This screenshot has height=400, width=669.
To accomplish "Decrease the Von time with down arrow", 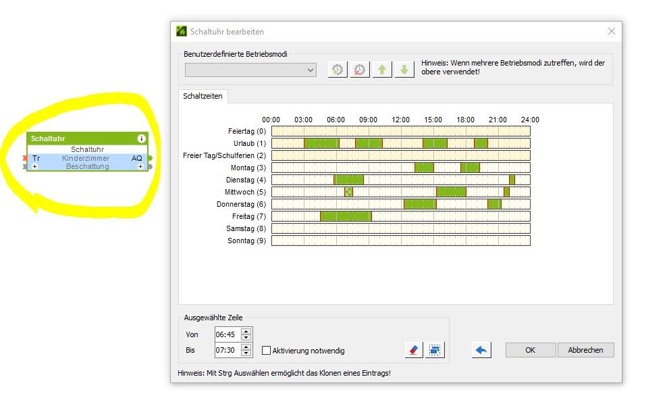I will point(246,338).
